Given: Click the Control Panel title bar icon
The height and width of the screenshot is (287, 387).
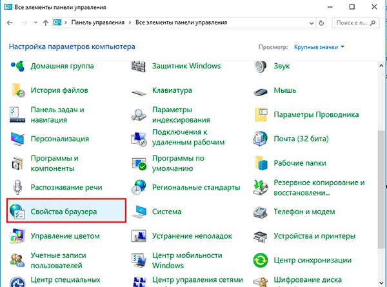Looking at the screenshot, I should click(x=8, y=7).
